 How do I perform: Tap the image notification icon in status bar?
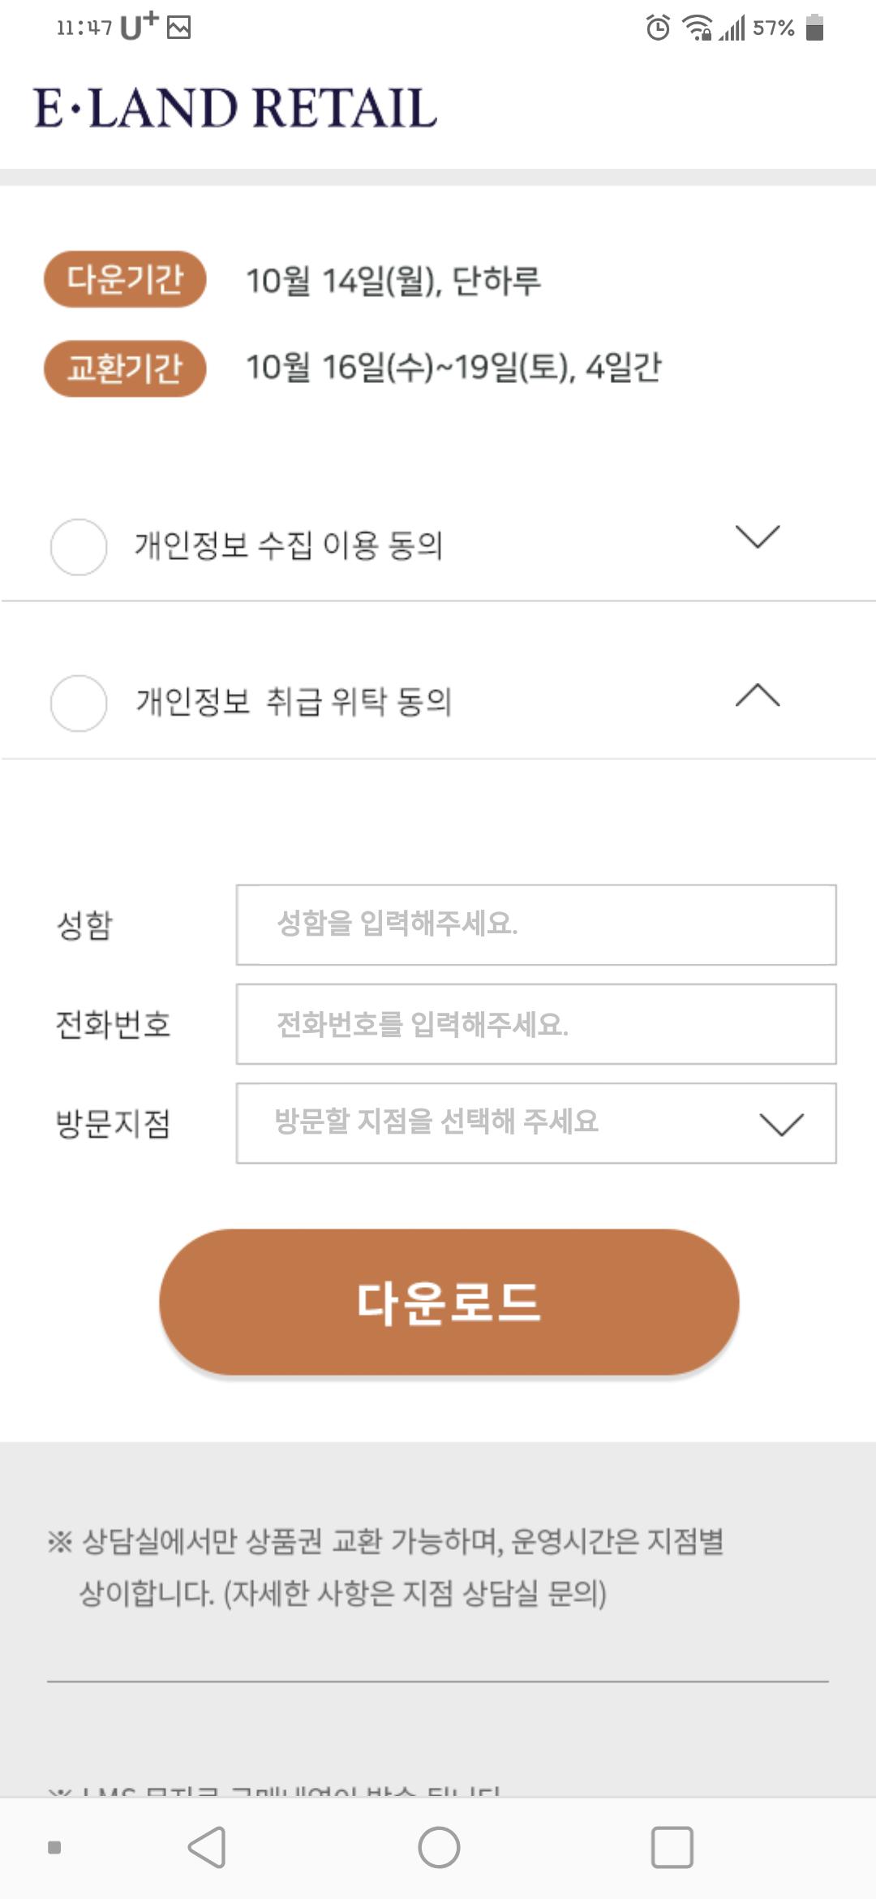pyautogui.click(x=178, y=28)
